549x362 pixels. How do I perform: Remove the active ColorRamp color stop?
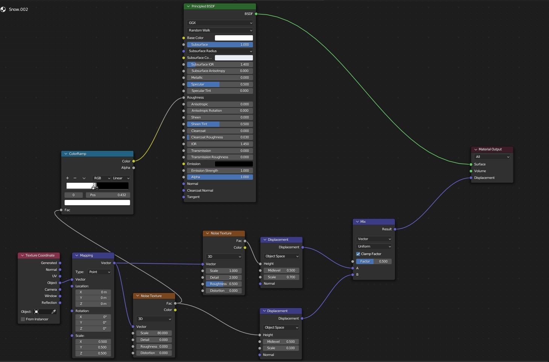point(75,178)
